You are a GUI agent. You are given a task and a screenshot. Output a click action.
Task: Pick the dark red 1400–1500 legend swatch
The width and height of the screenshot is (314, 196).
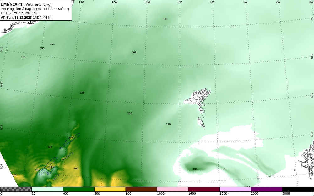204,189
